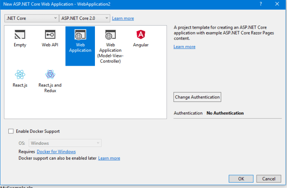Open the OS Windows dropdown
The image size is (287, 188).
click(x=65, y=143)
